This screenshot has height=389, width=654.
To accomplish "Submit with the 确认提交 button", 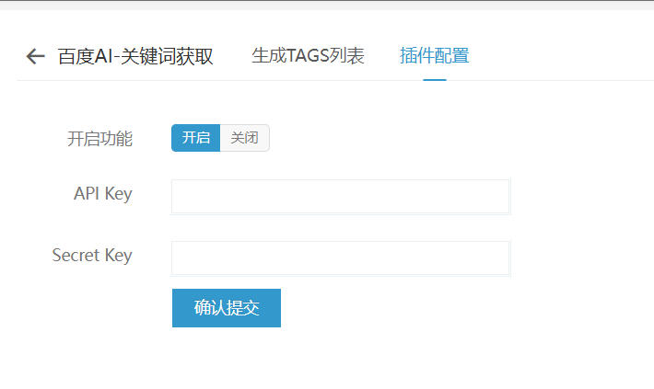I will [x=227, y=308].
